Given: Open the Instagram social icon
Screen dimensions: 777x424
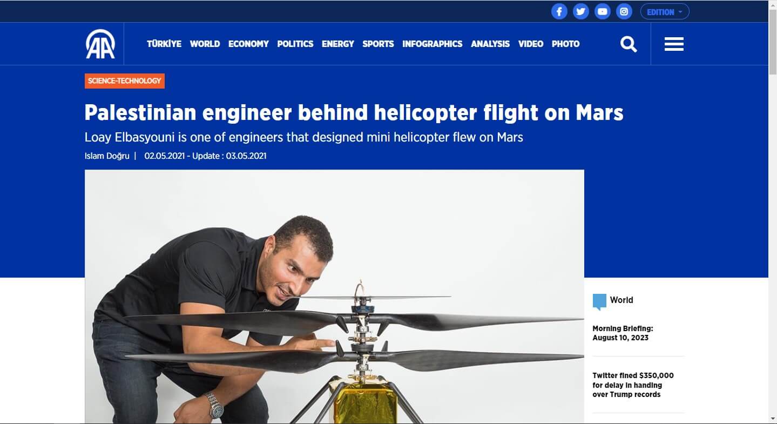Looking at the screenshot, I should point(624,11).
